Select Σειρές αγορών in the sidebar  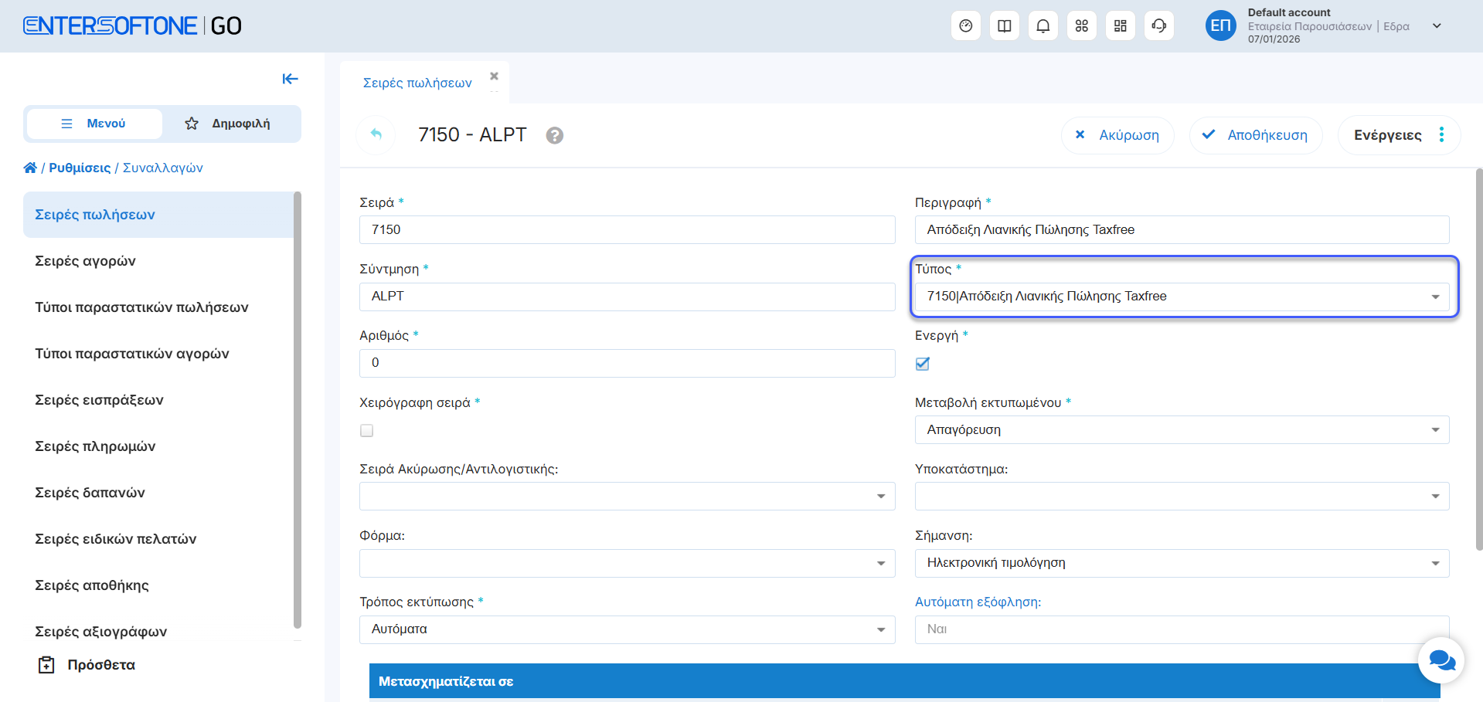click(x=85, y=261)
